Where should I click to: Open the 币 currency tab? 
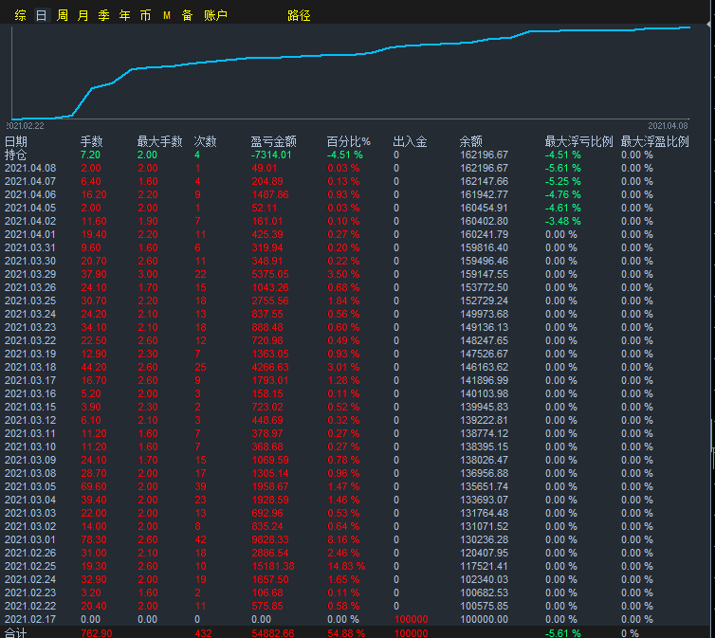pos(145,15)
